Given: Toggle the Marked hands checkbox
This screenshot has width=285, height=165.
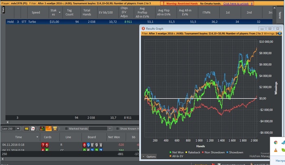Looking at the screenshot, I should 66,128.
